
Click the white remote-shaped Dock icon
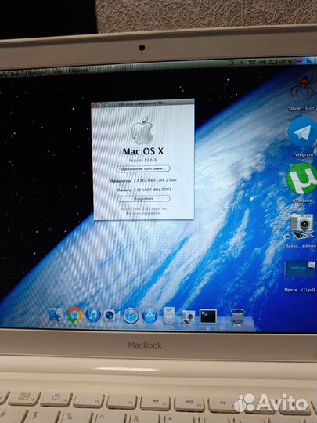pyautogui.click(x=169, y=315)
